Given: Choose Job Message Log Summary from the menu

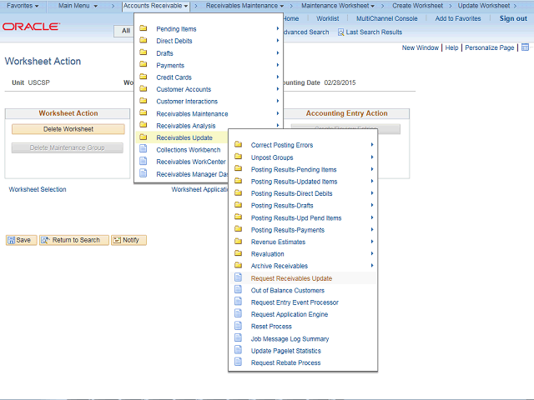Looking at the screenshot, I should pyautogui.click(x=290, y=339).
